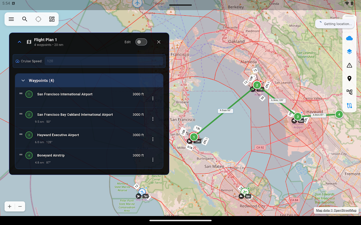Screen dimensions: 361x225
Task: Recenter map using the crosshair location icon
Action: (x=38, y=19)
